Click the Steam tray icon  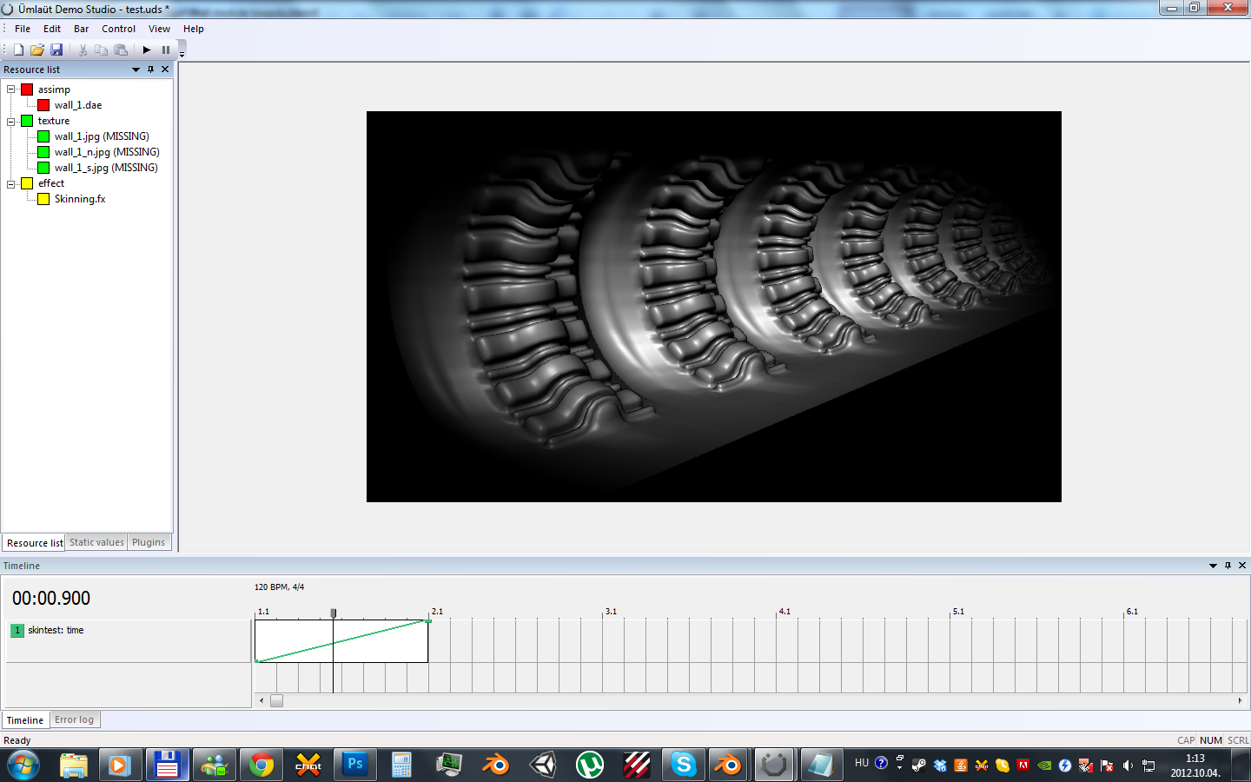click(919, 765)
